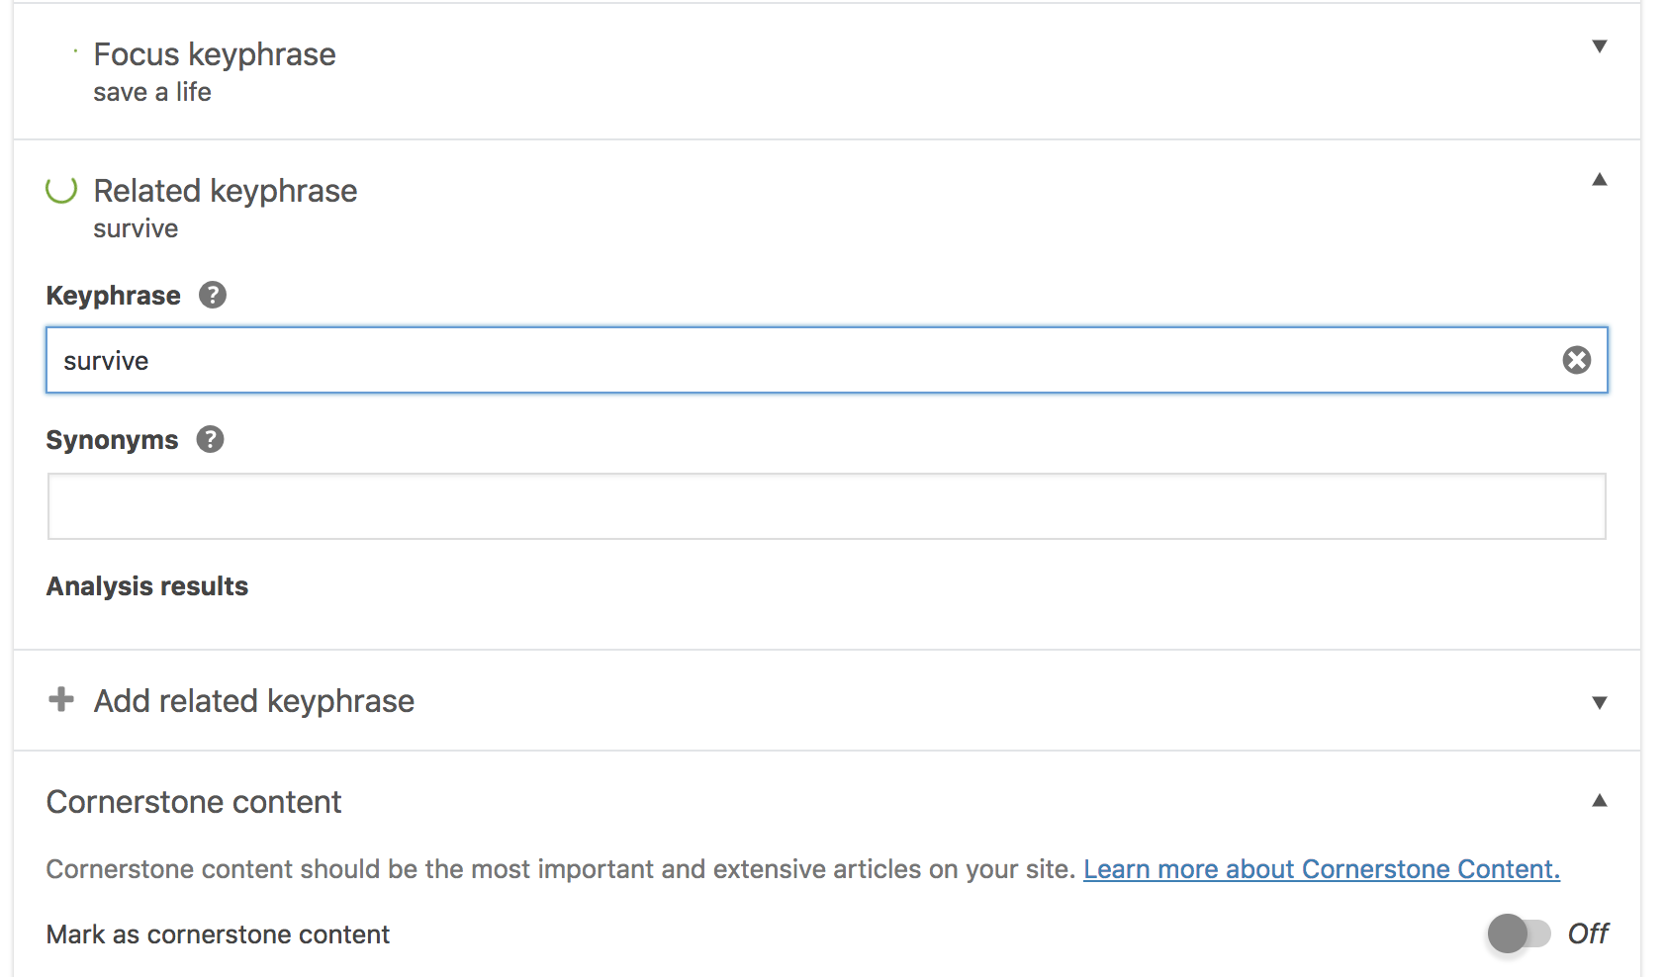The image size is (1666, 977).
Task: Click the Synonyms help question mark icon
Action: coord(210,439)
